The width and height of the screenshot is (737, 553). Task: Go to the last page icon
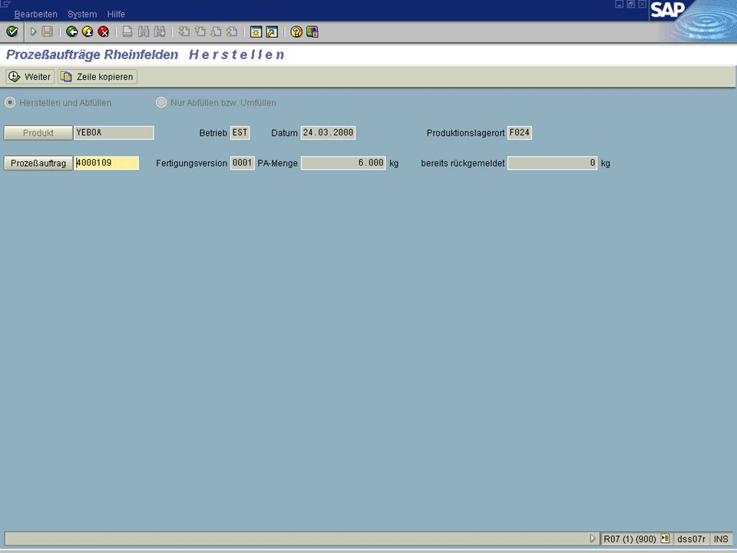coord(232,31)
